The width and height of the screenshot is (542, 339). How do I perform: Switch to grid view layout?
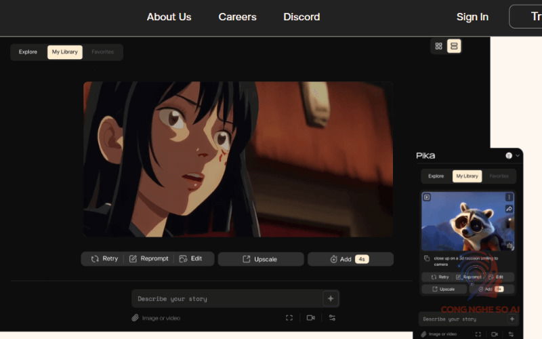coord(438,46)
